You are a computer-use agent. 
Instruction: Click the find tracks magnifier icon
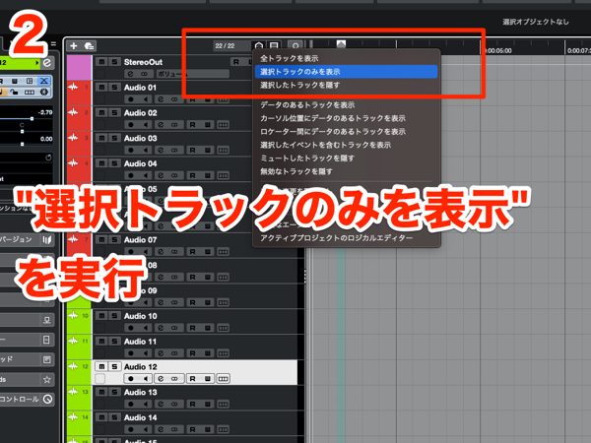coord(295,46)
